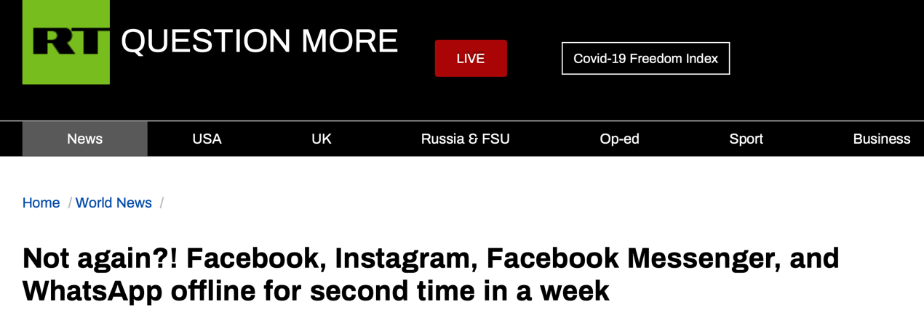Click the green RT logo
924x323 pixels.
coord(66,42)
